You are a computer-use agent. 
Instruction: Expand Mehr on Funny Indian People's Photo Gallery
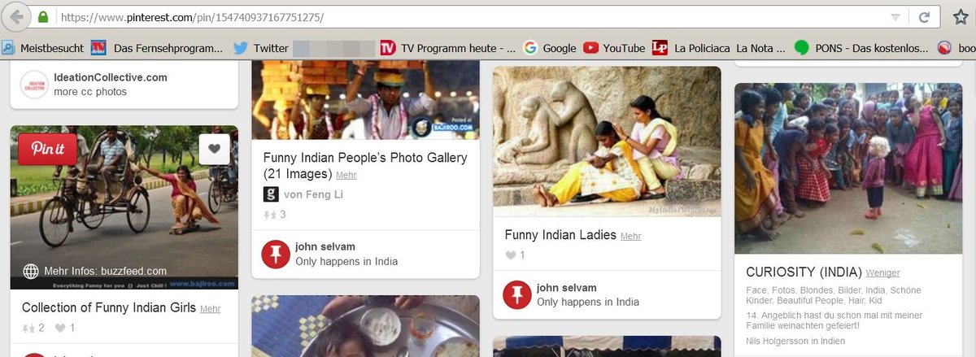tap(346, 175)
